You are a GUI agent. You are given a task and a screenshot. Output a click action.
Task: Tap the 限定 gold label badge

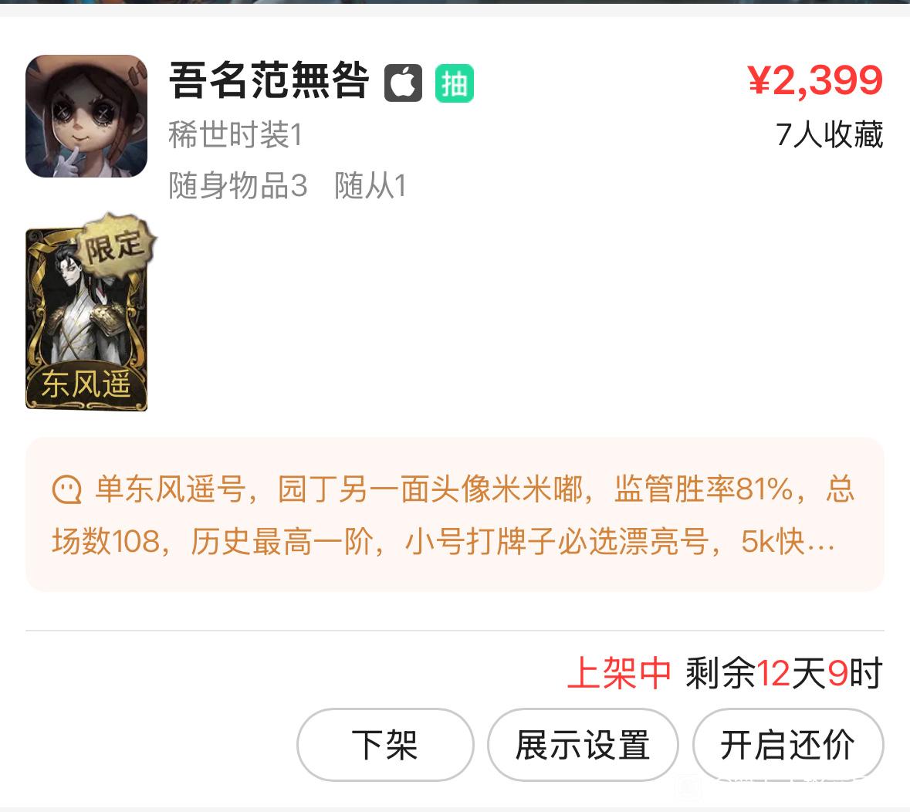click(117, 245)
